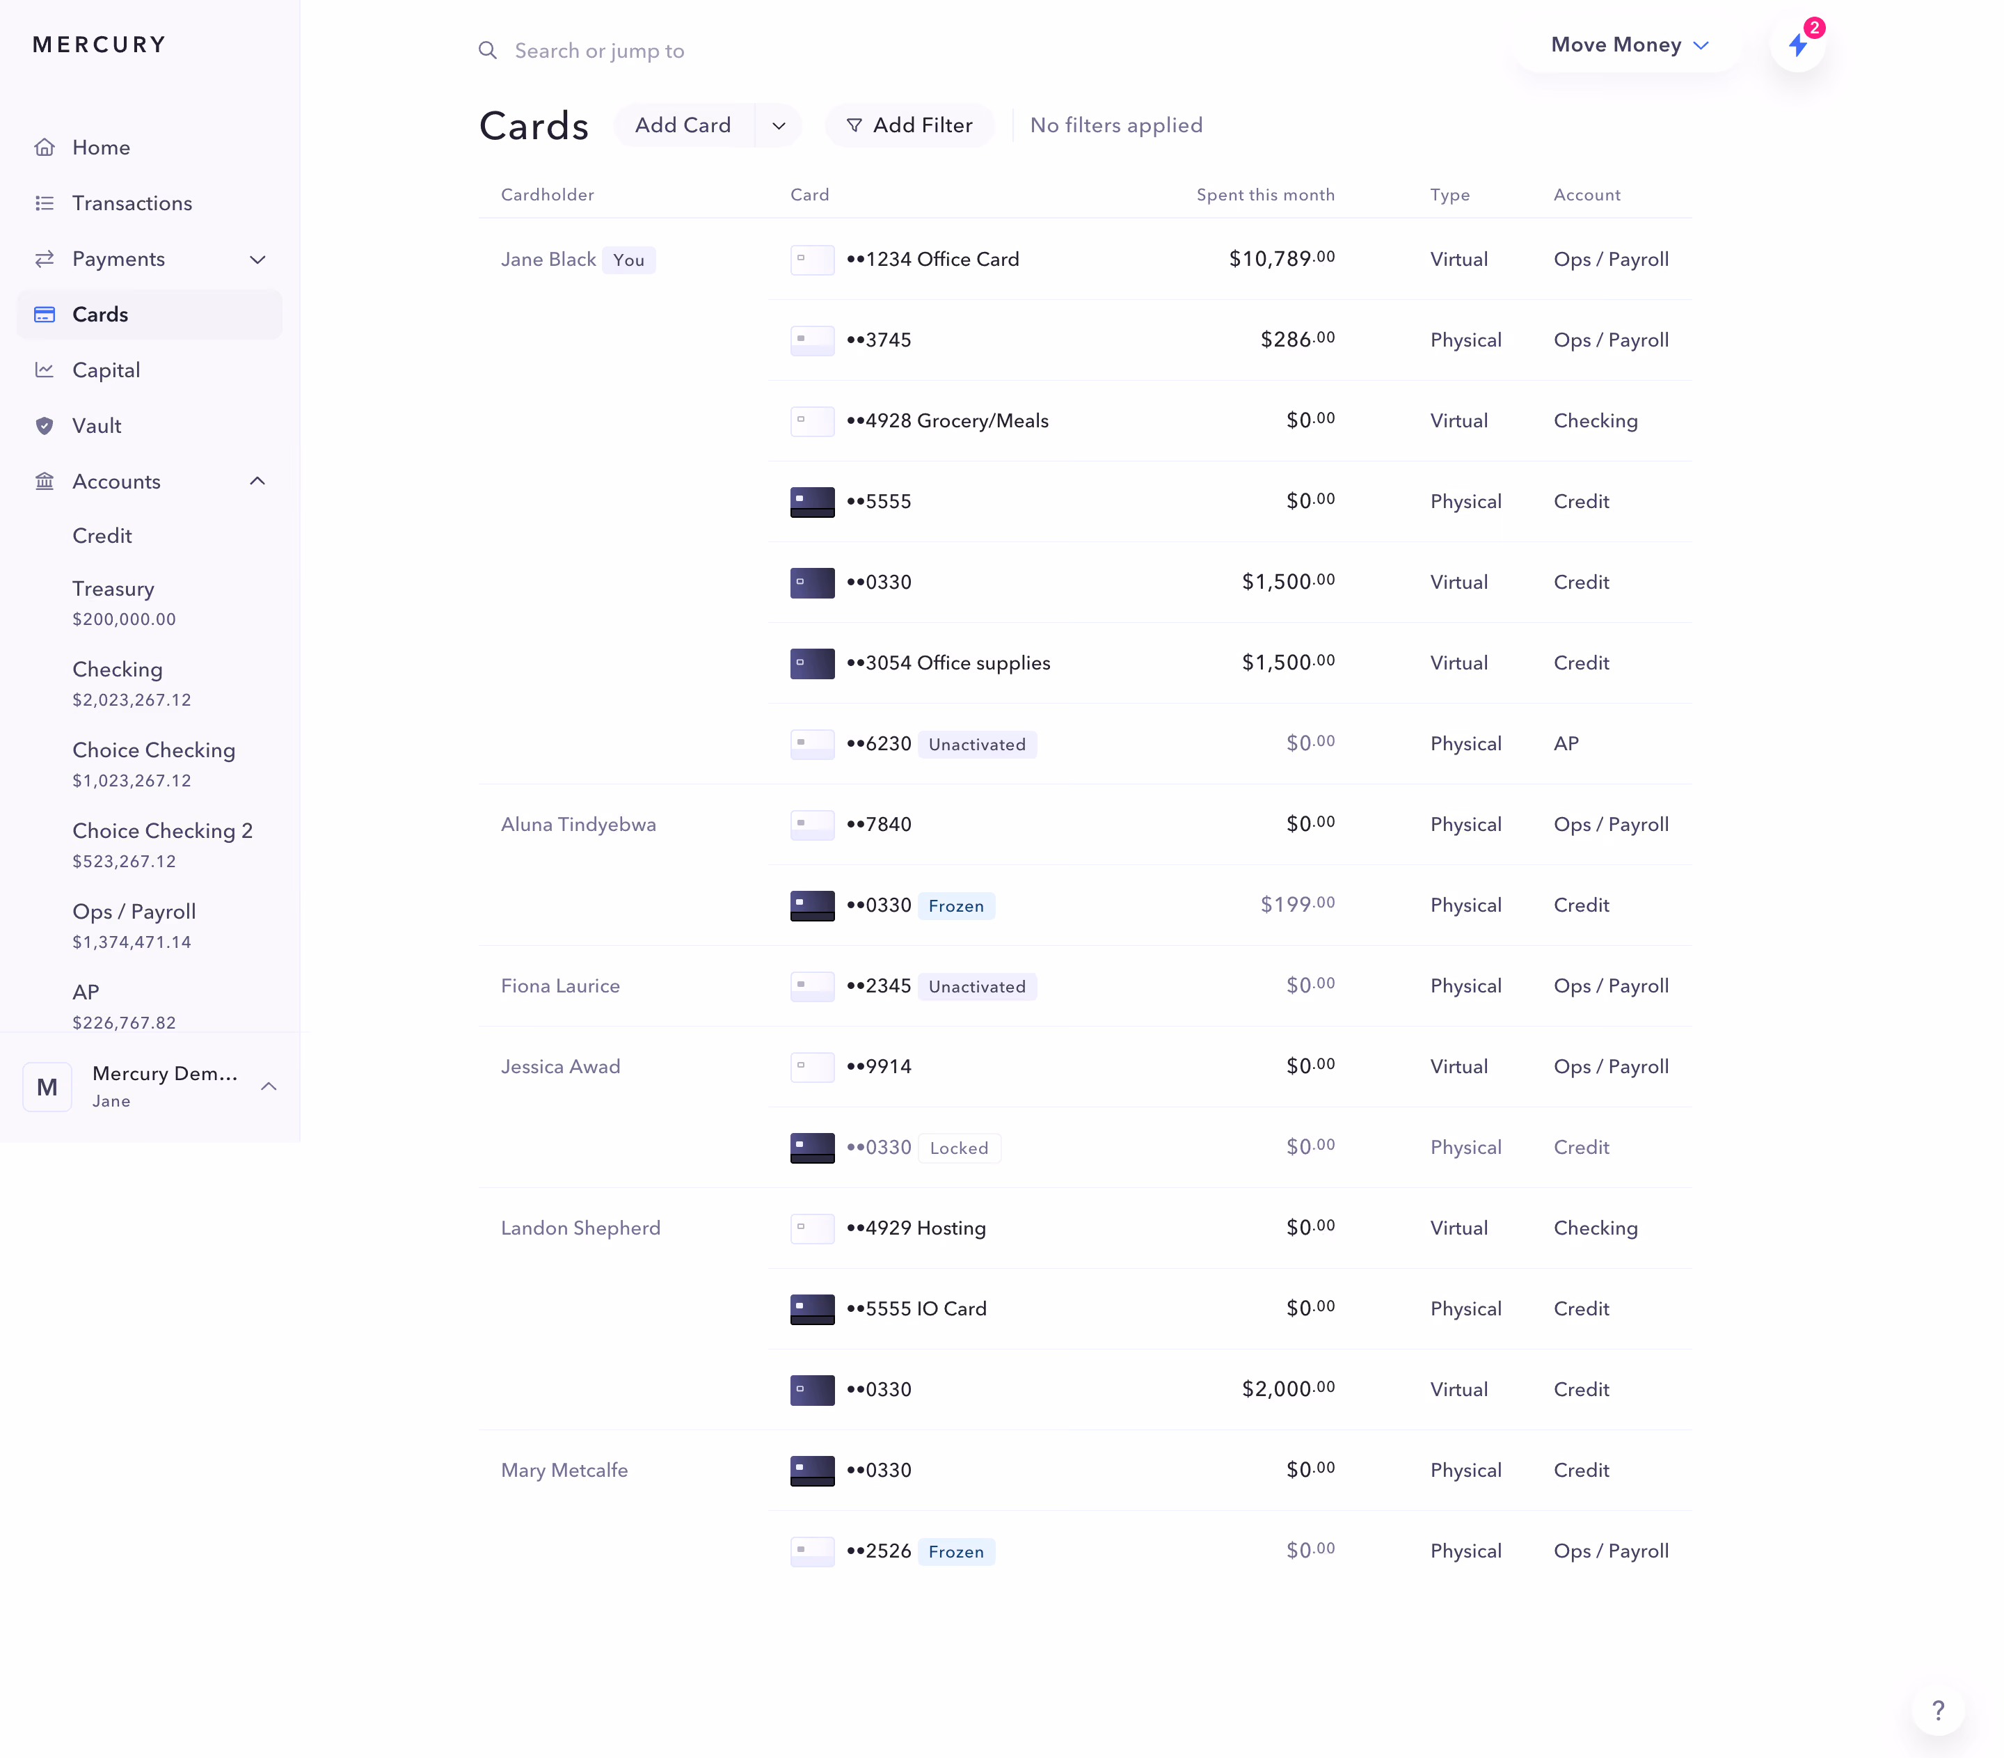Viewport: 2004px width, 1758px height.
Task: Click the funnel icon in Add Filter
Action: 854,125
